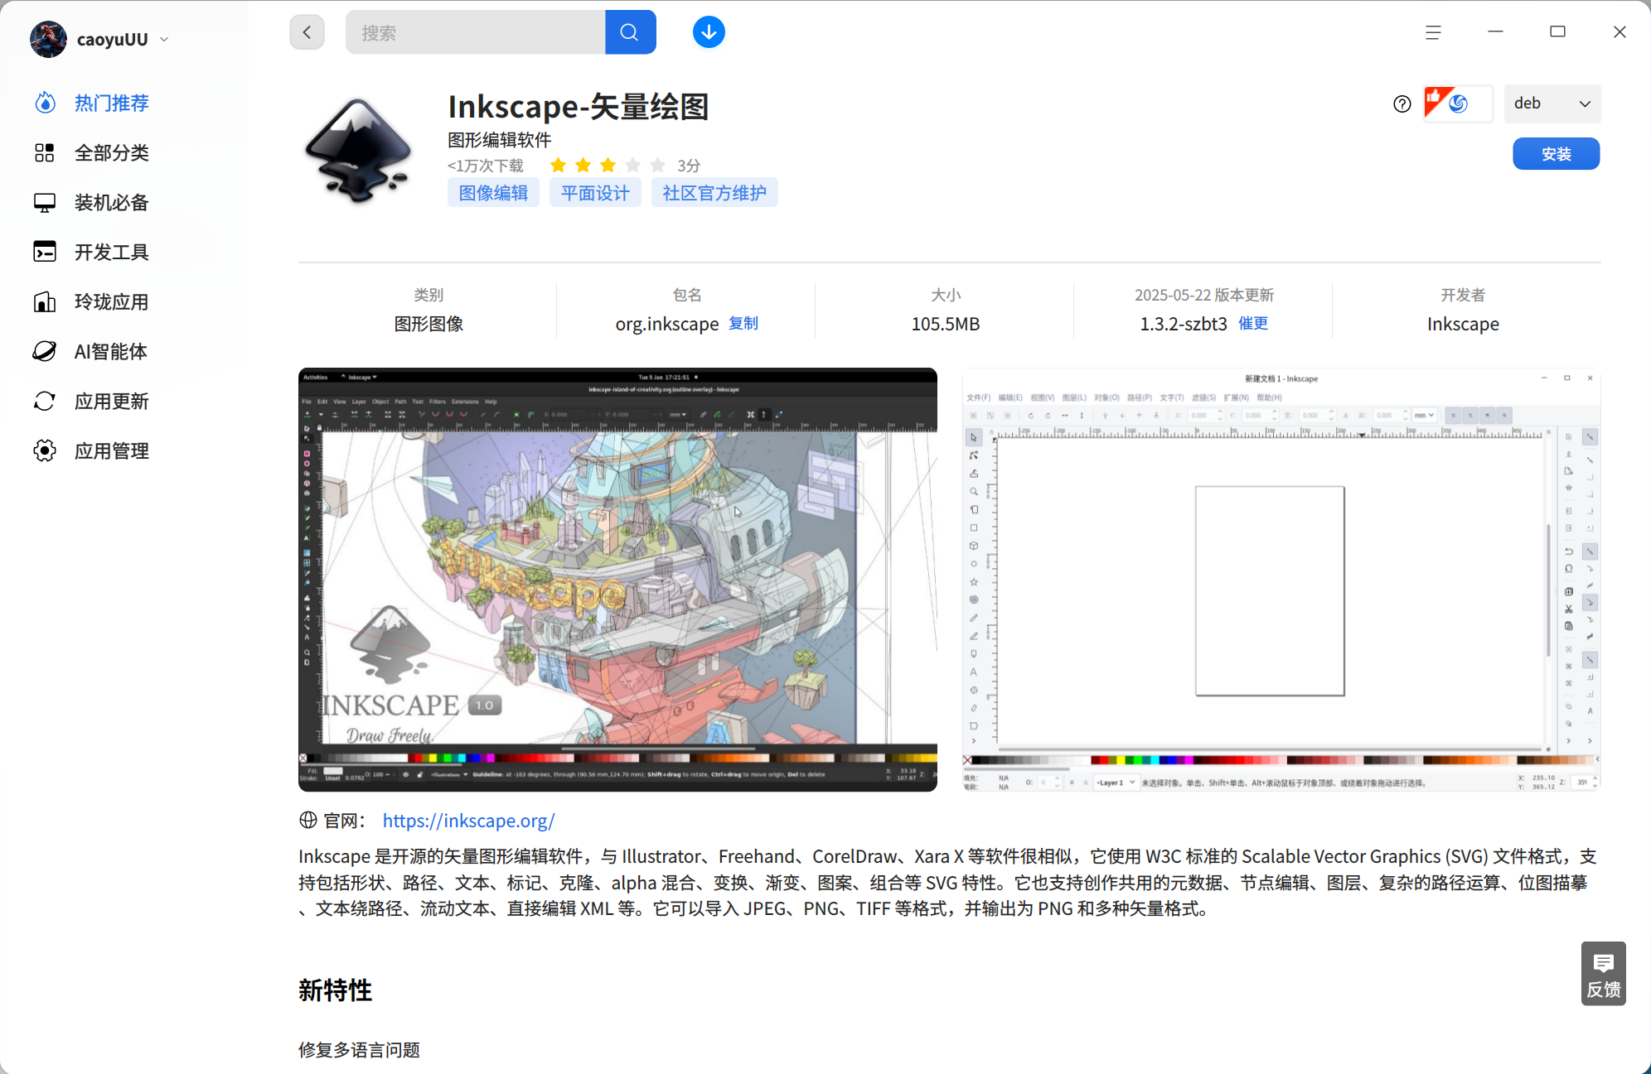Click the user avatar picture

coord(48,39)
